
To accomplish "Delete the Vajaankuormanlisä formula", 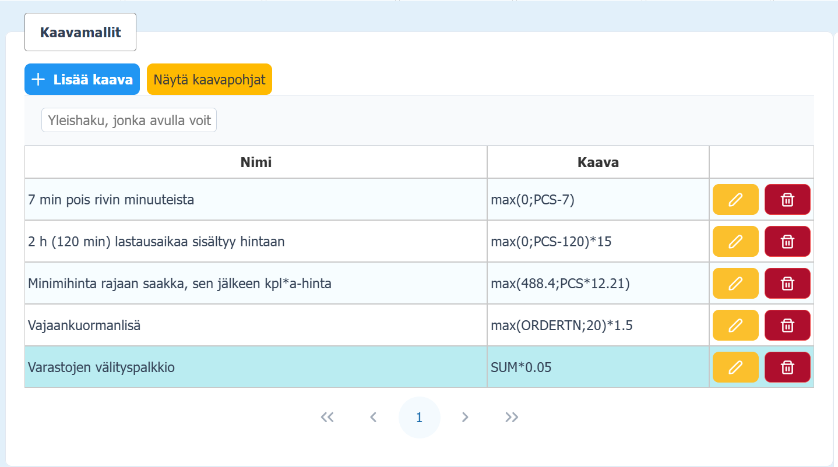I will point(787,326).
